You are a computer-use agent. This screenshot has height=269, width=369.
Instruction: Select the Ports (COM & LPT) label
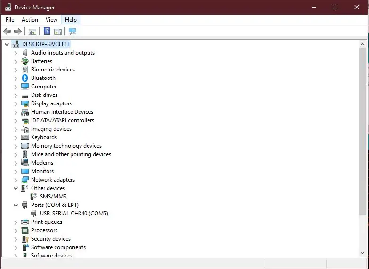pos(55,205)
